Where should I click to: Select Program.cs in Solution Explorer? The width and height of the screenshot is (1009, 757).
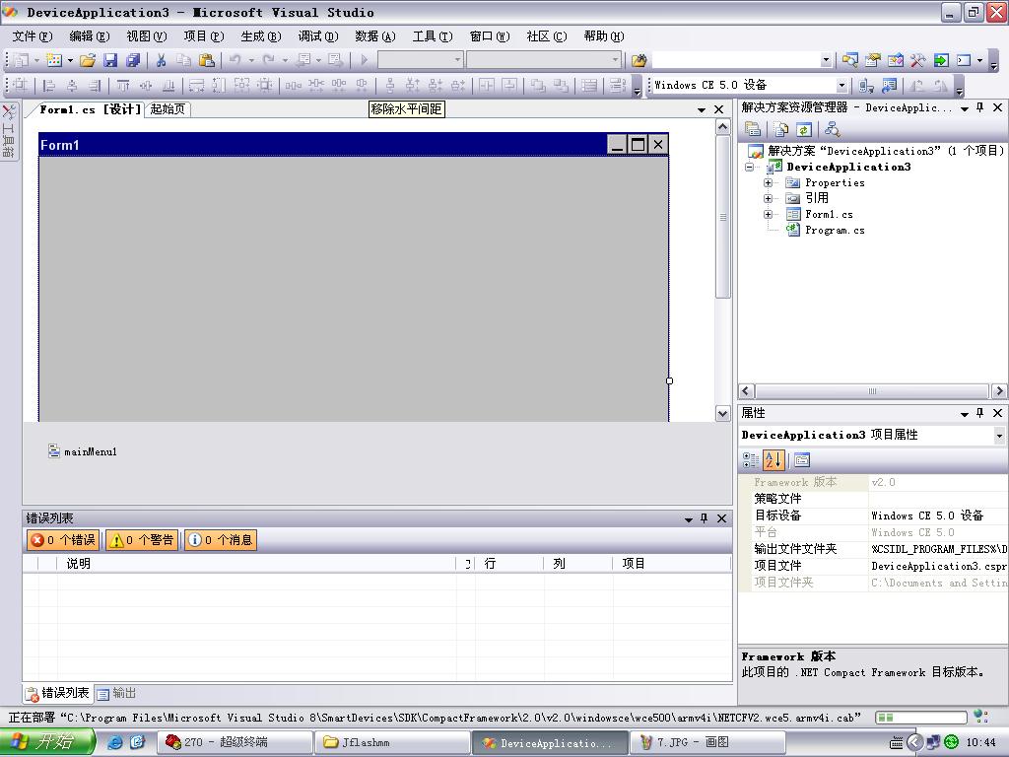coord(835,231)
